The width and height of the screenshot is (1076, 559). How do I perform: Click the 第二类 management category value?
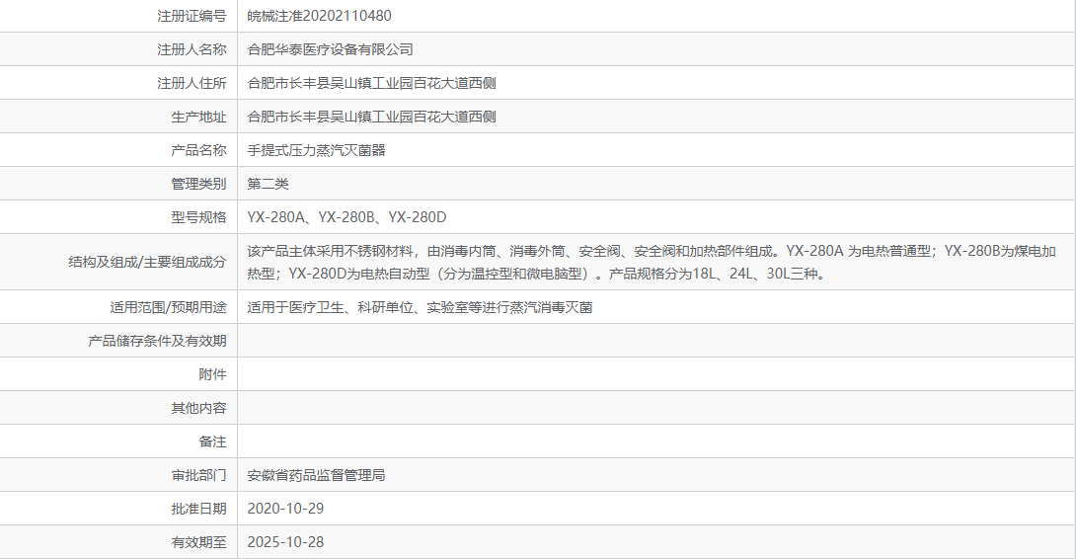pyautogui.click(x=268, y=184)
